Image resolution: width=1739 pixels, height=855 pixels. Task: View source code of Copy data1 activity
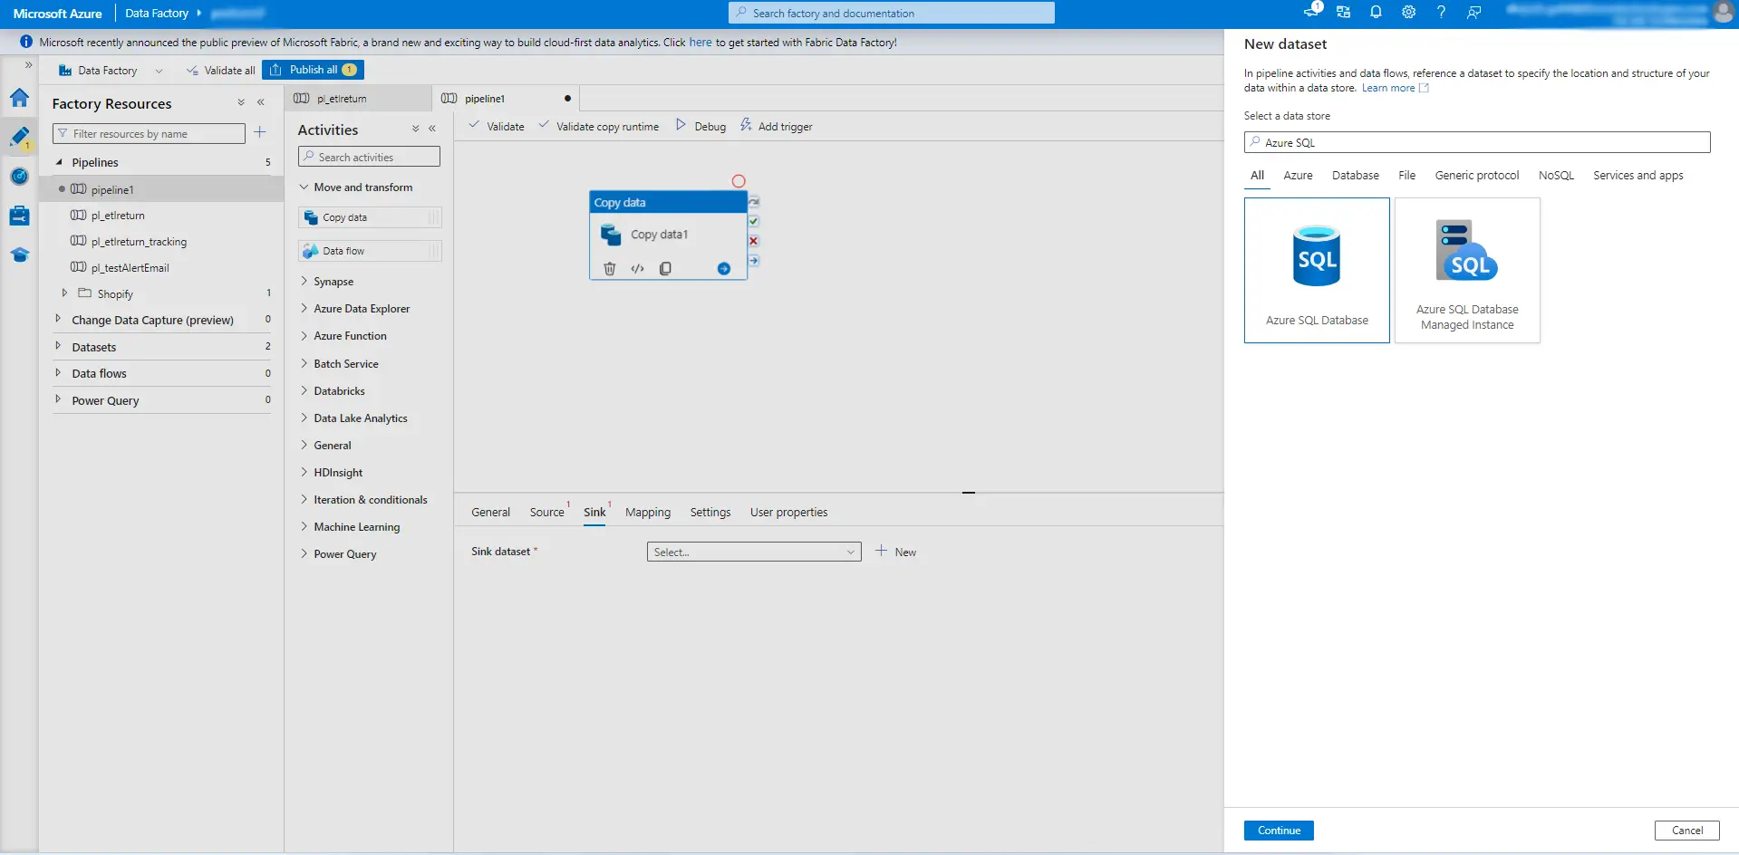638,268
